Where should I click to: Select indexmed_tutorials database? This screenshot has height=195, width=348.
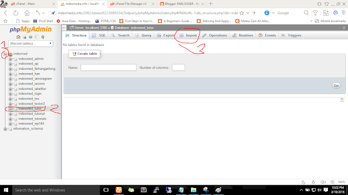(x=32, y=119)
